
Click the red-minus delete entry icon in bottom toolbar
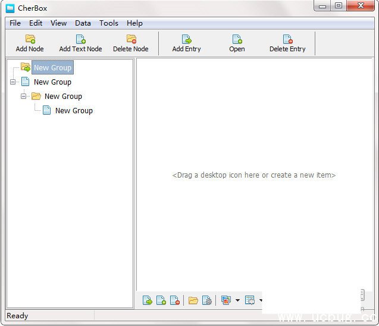[x=174, y=300]
